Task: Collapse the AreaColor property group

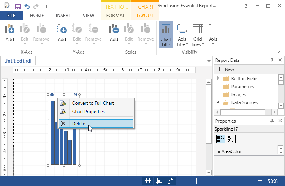Action: [x=219, y=151]
